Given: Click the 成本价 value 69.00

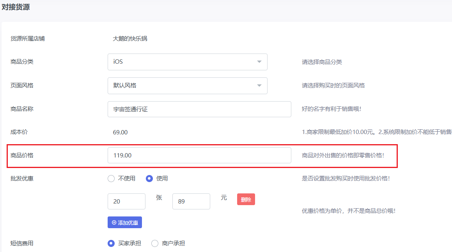Looking at the screenshot, I should [x=120, y=132].
